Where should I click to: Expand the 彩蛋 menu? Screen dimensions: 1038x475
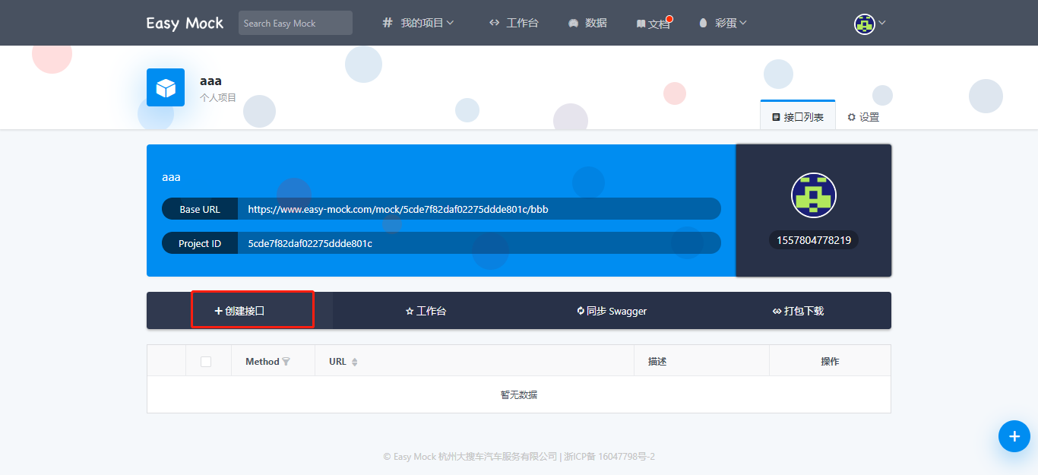click(x=723, y=23)
